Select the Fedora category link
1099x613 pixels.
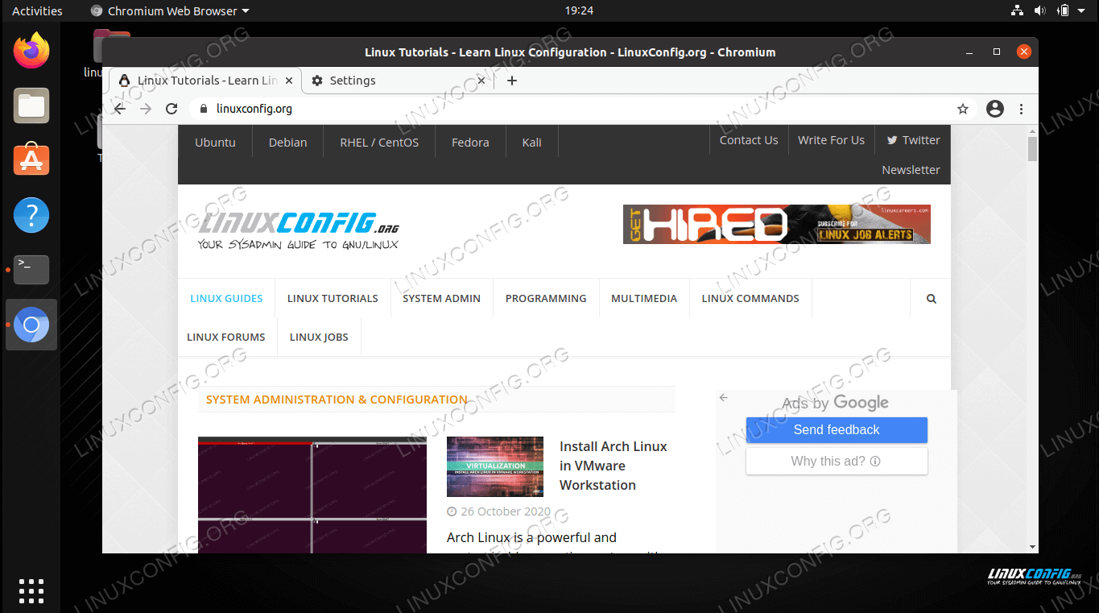(470, 143)
